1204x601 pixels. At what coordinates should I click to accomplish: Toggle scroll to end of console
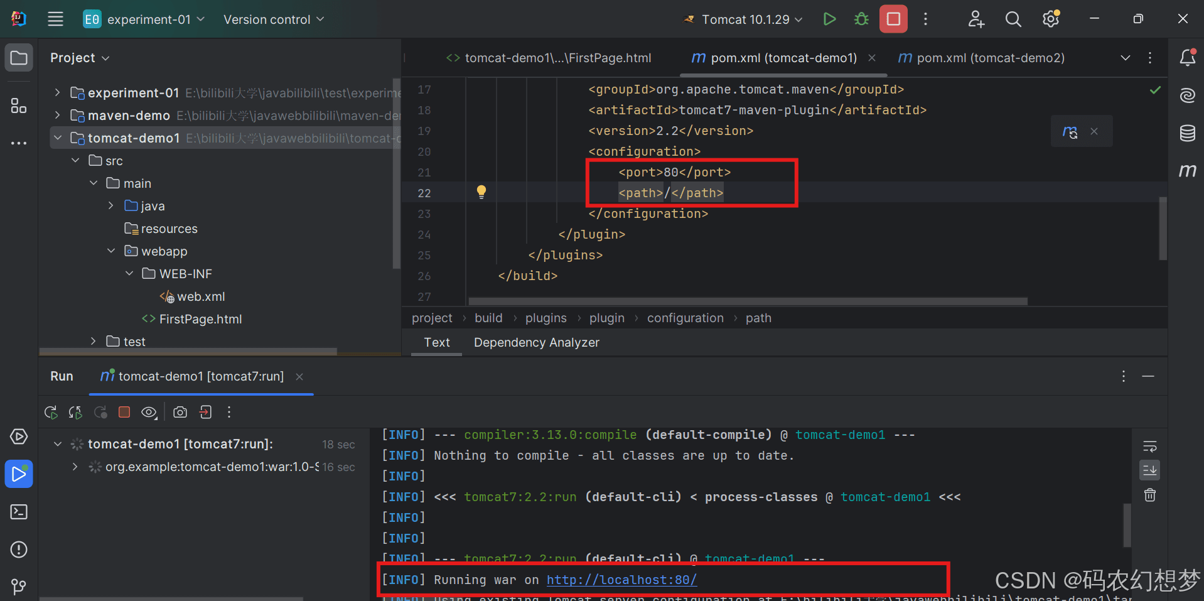tap(1149, 470)
